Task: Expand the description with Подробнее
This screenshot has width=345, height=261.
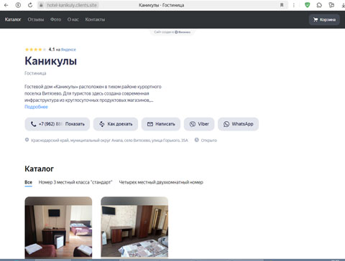Action: [36, 107]
